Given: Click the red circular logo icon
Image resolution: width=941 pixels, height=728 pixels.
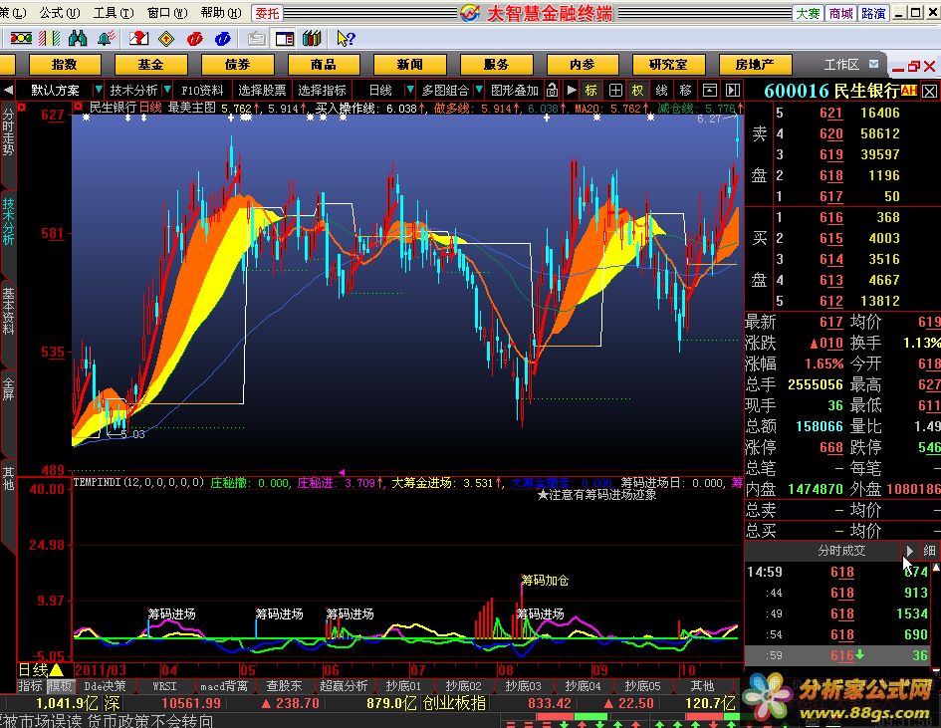Looking at the screenshot, I should click(x=194, y=39).
